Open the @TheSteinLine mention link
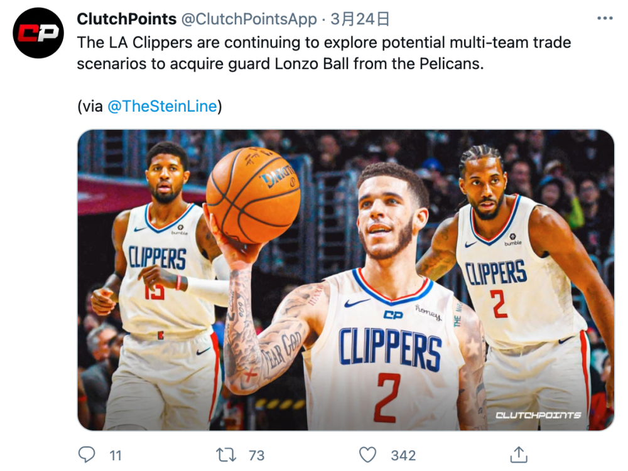 [x=162, y=107]
